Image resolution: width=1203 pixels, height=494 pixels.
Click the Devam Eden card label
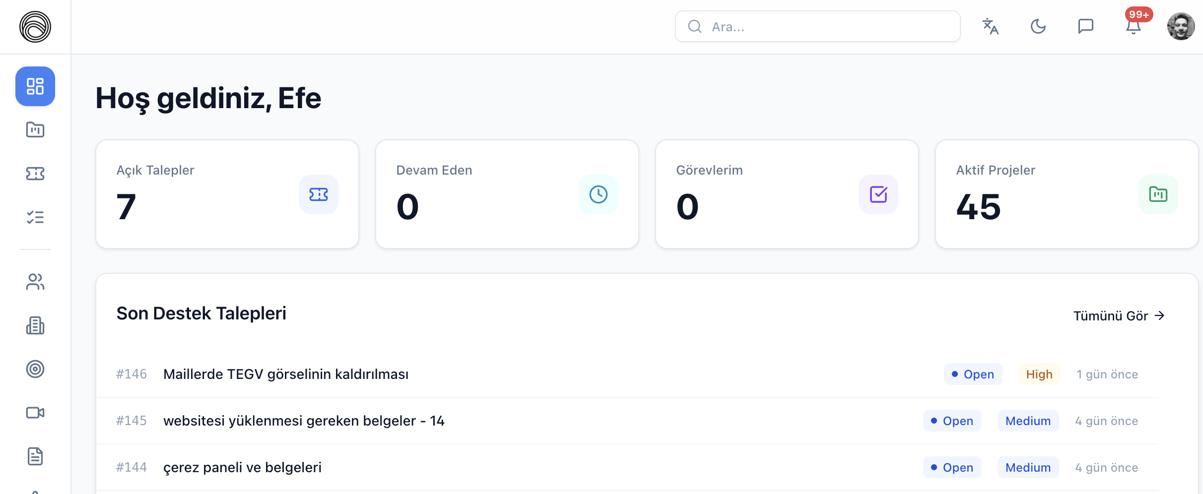pyautogui.click(x=434, y=170)
